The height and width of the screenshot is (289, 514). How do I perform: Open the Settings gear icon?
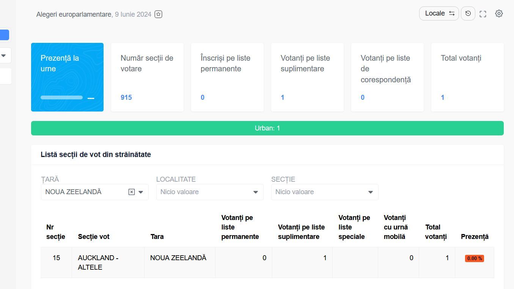coord(499,13)
